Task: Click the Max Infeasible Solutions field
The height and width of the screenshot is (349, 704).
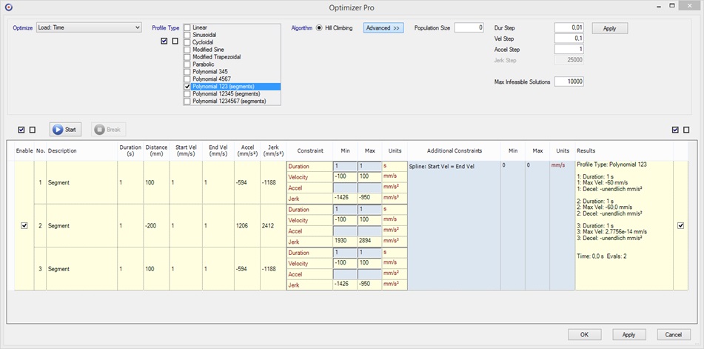Action: 569,82
